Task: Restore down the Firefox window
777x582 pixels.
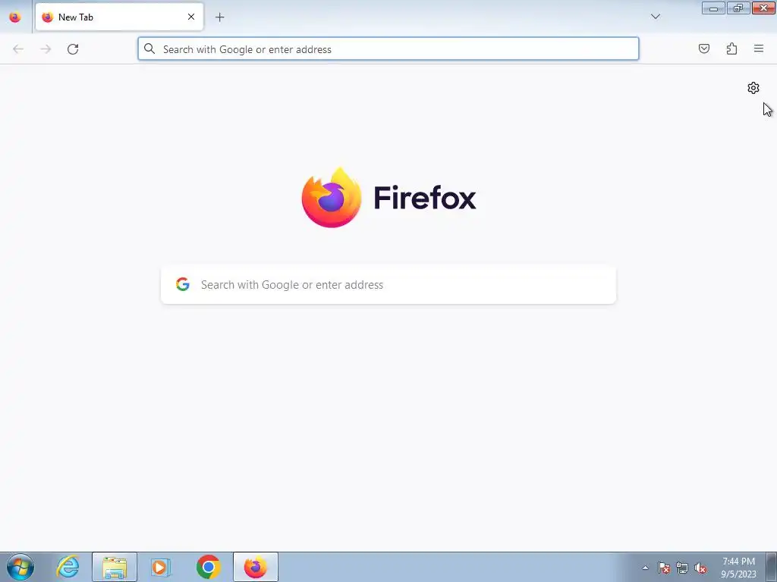Action: pyautogui.click(x=738, y=8)
